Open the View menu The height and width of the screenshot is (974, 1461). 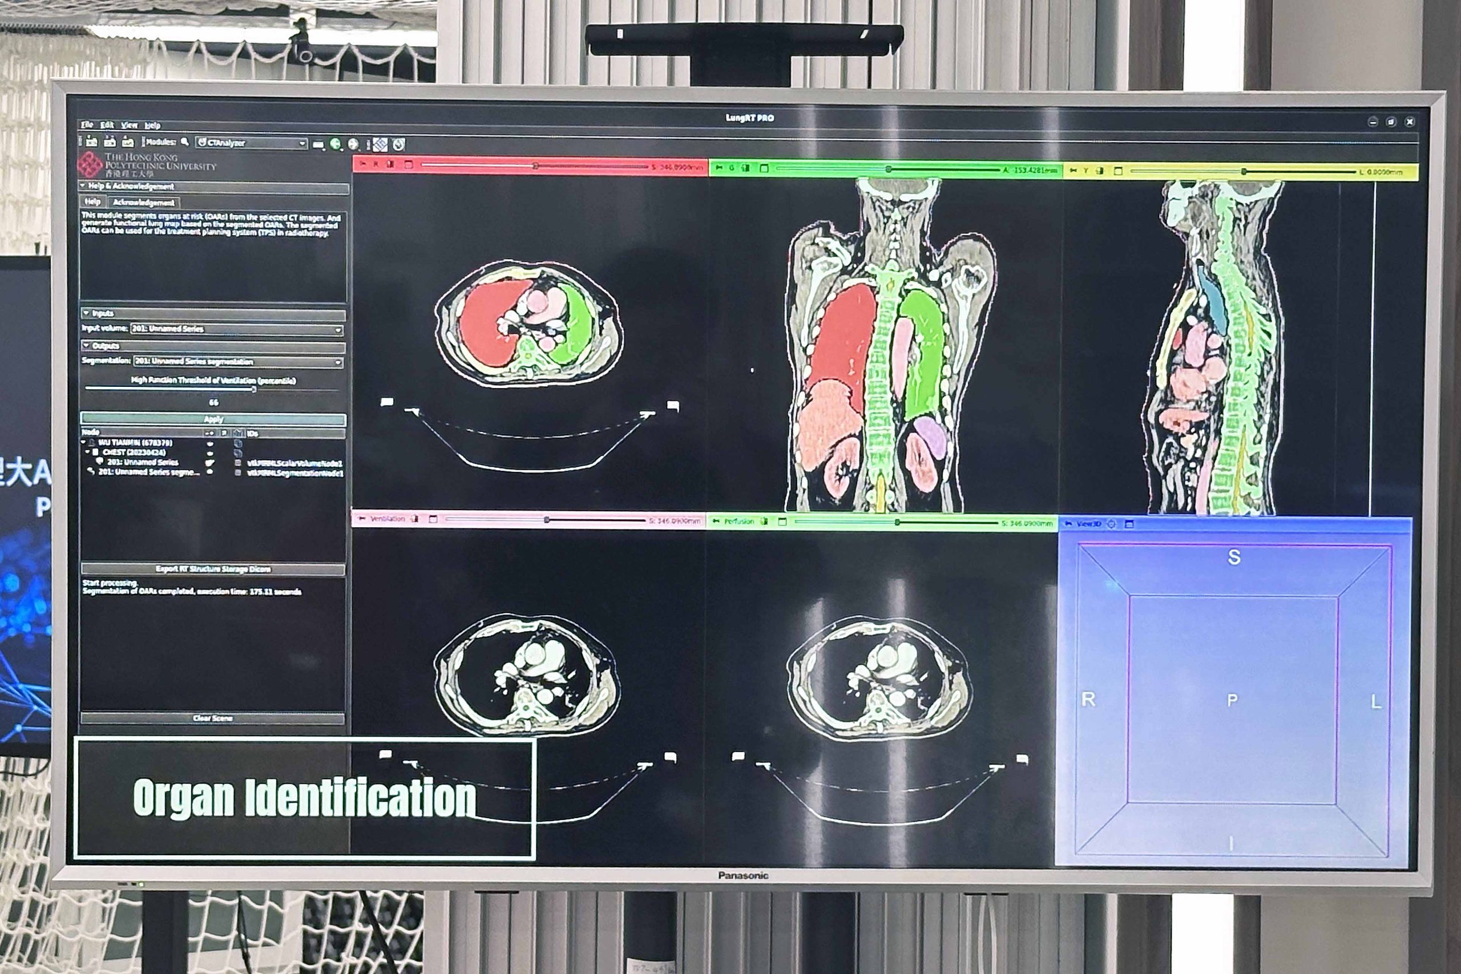coord(129,126)
